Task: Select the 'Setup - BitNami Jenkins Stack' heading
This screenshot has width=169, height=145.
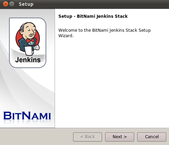Action: pyautogui.click(x=93, y=16)
